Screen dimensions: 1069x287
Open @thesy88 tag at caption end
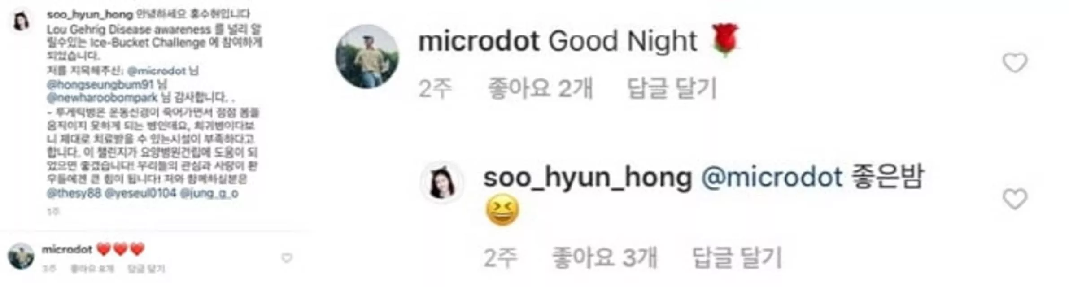pyautogui.click(x=74, y=193)
